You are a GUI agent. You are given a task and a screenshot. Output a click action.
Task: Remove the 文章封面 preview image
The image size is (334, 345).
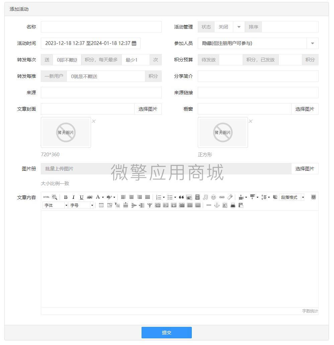[x=94, y=121]
